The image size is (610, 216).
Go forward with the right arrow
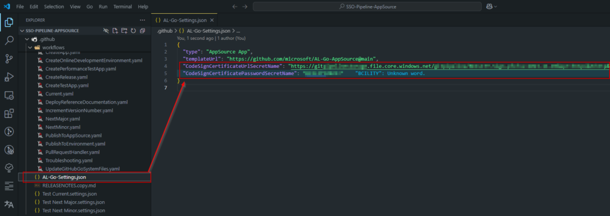coord(245,7)
